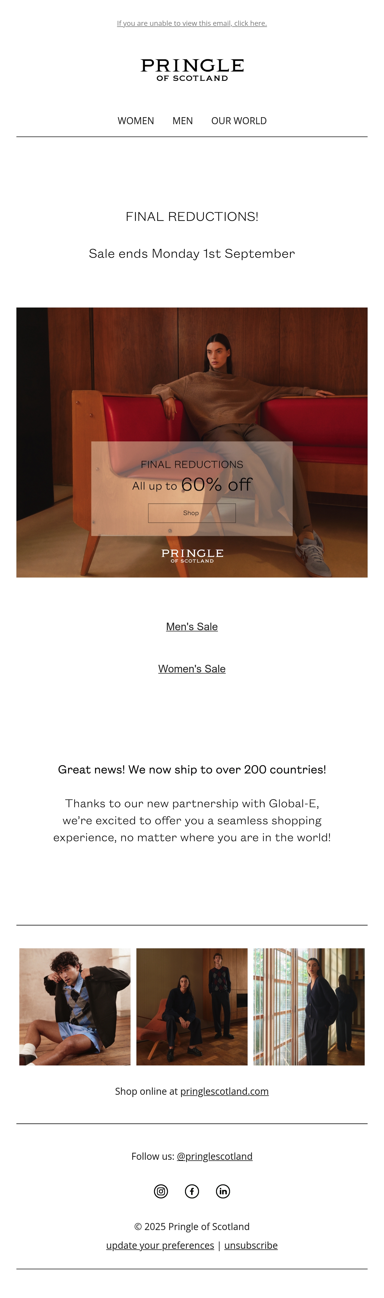Follow the Men's Sale link
The image size is (384, 1298).
click(x=192, y=627)
